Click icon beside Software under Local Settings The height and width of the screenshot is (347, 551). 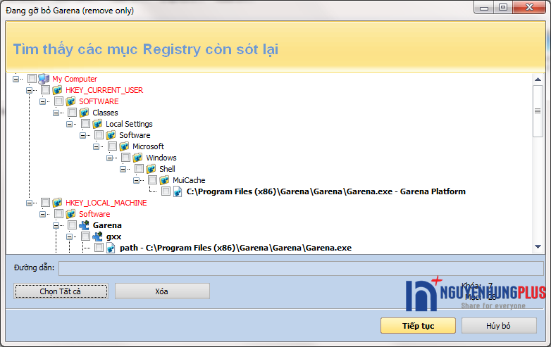coord(111,135)
